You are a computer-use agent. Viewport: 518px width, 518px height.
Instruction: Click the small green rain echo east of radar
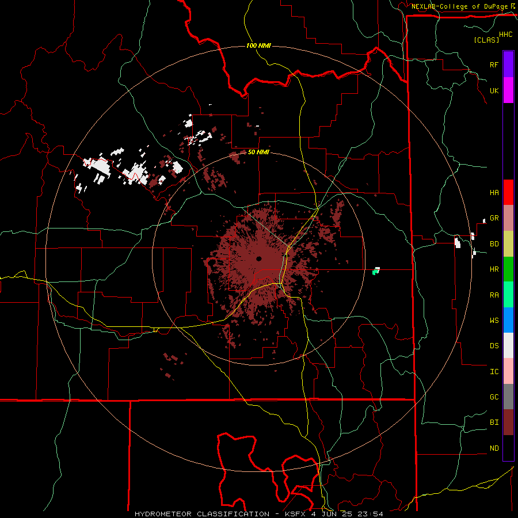coord(375,272)
